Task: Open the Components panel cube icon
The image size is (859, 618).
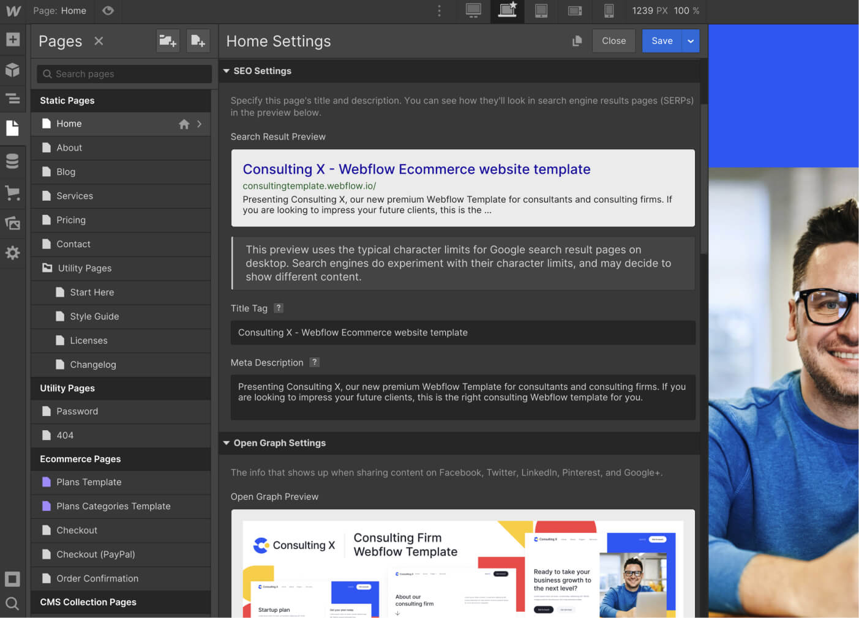Action: (x=13, y=70)
